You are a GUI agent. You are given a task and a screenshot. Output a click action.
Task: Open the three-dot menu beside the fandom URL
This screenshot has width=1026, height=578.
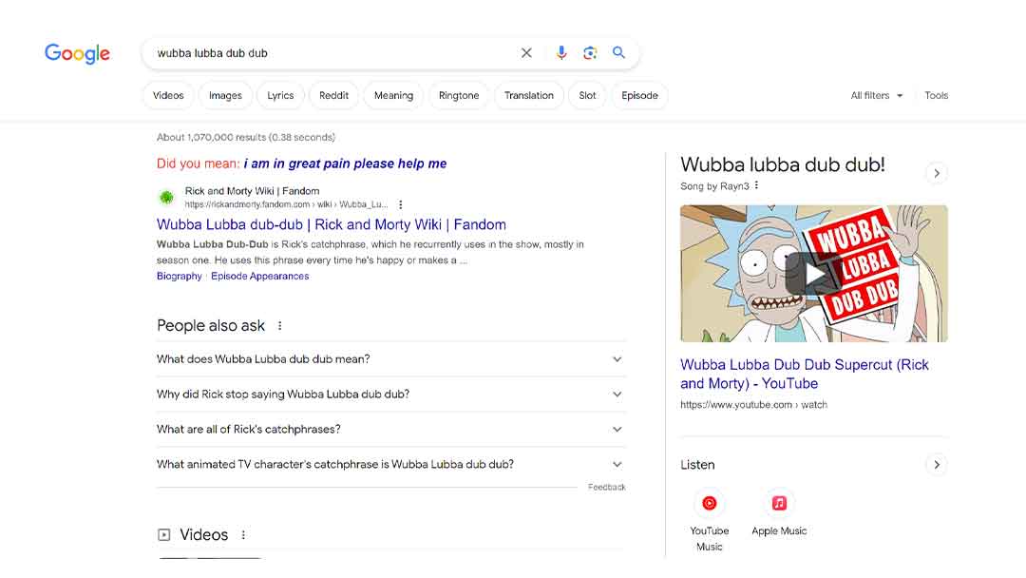pos(401,205)
